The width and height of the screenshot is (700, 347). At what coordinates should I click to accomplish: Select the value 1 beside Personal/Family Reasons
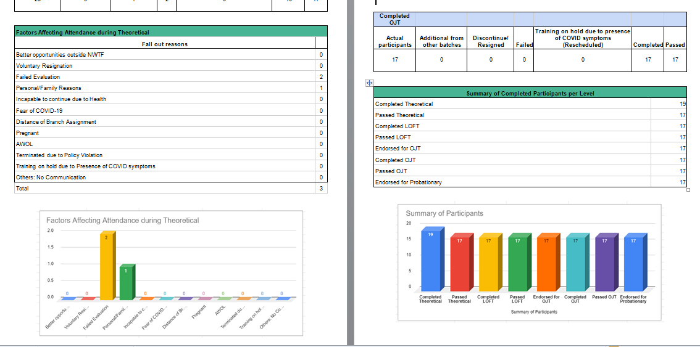coord(321,88)
